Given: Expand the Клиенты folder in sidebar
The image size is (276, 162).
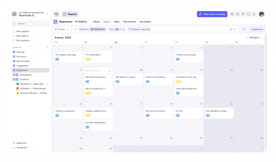Looking at the screenshot, I should tap(14, 79).
